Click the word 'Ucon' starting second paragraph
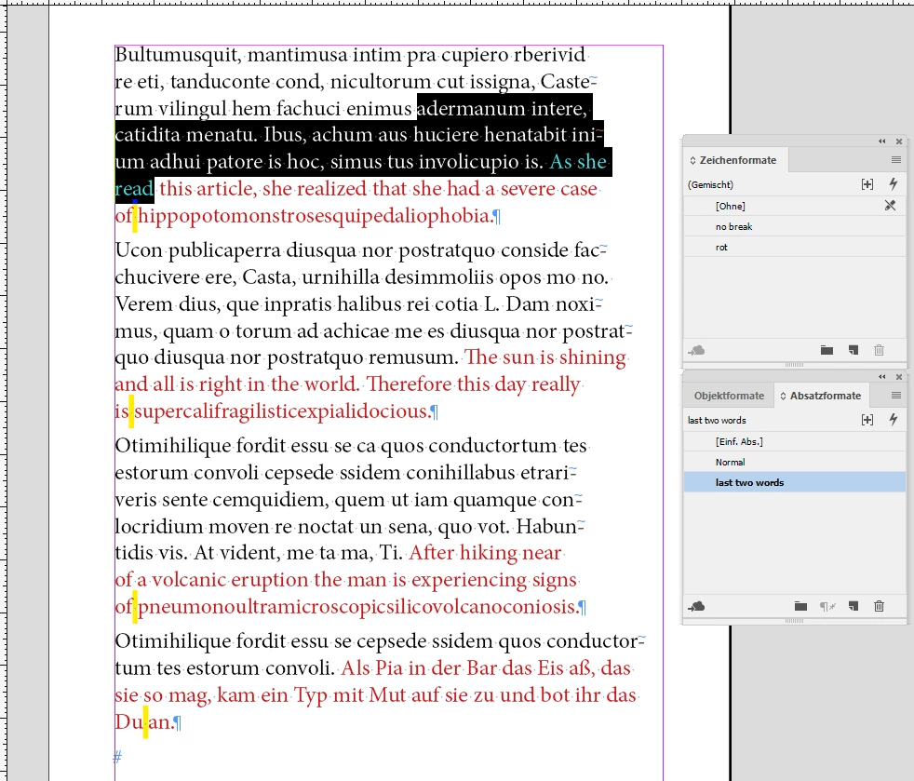The width and height of the screenshot is (914, 781). point(139,250)
